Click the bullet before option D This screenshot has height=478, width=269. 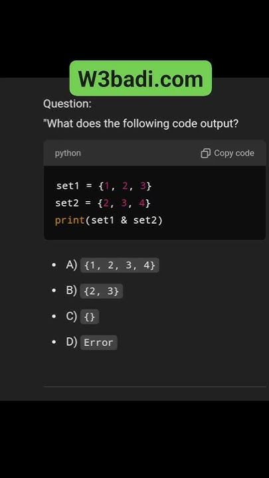[54, 342]
